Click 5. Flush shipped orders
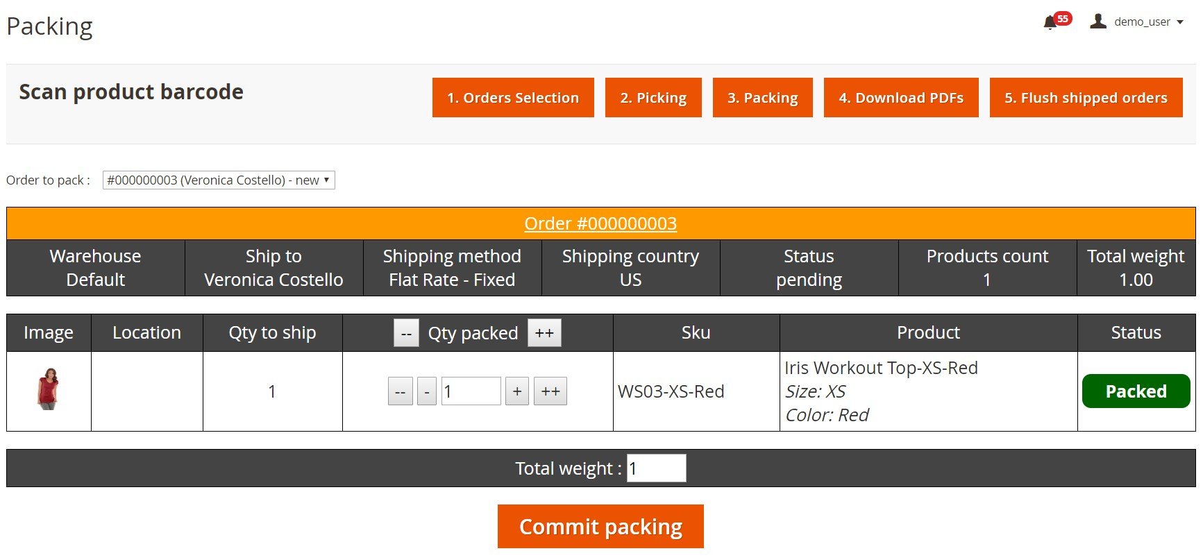This screenshot has height=560, width=1203. [1086, 98]
